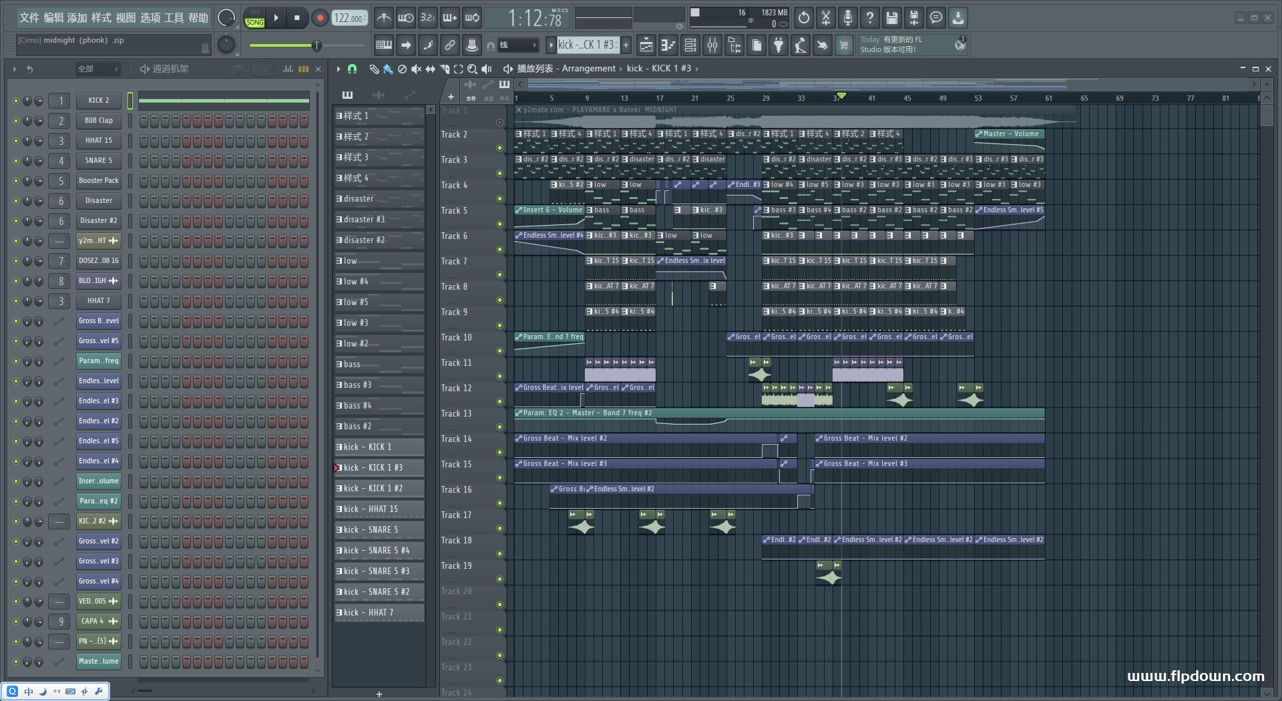The width and height of the screenshot is (1282, 701).
Task: Click the green song position slider
Action: 316,45
